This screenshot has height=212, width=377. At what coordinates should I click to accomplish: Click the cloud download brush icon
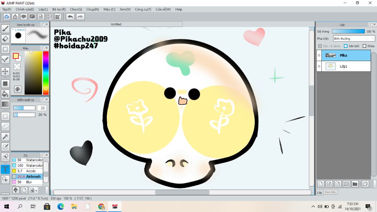coord(15,190)
